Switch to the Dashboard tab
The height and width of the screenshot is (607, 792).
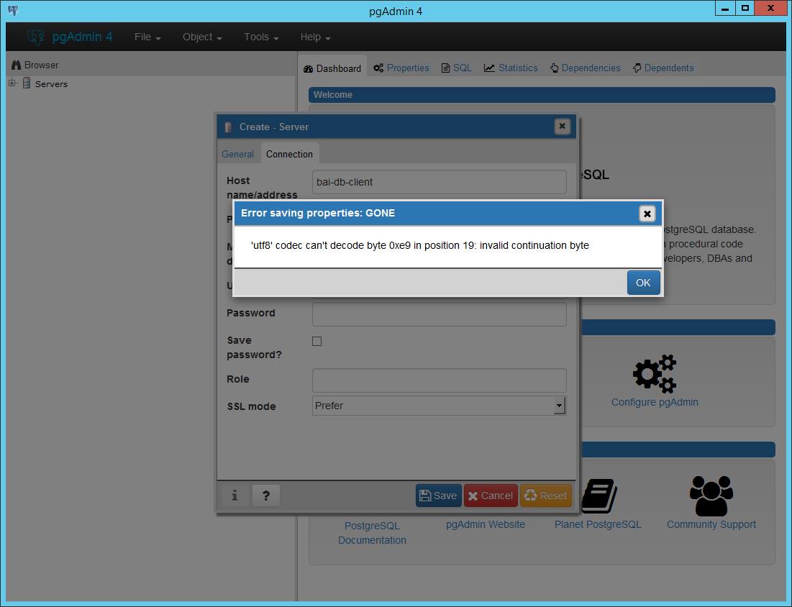click(332, 68)
